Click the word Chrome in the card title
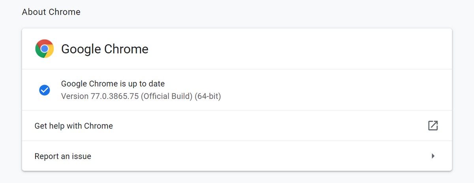 pyautogui.click(x=126, y=49)
